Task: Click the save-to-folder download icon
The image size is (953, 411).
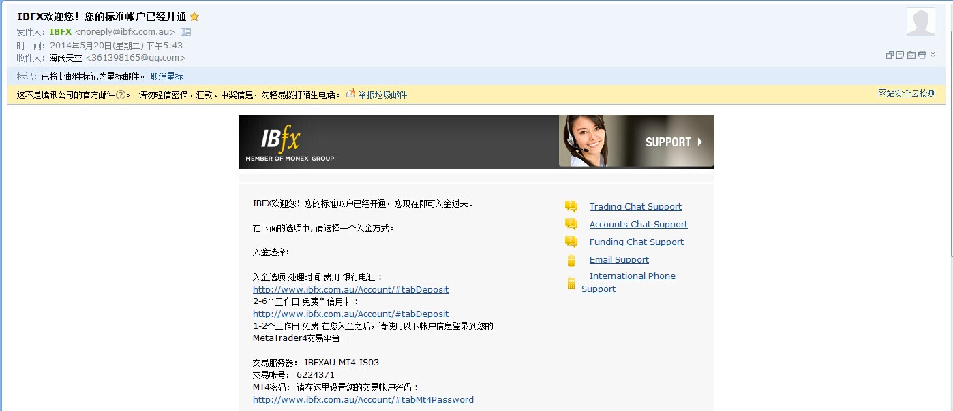Action: (x=911, y=55)
